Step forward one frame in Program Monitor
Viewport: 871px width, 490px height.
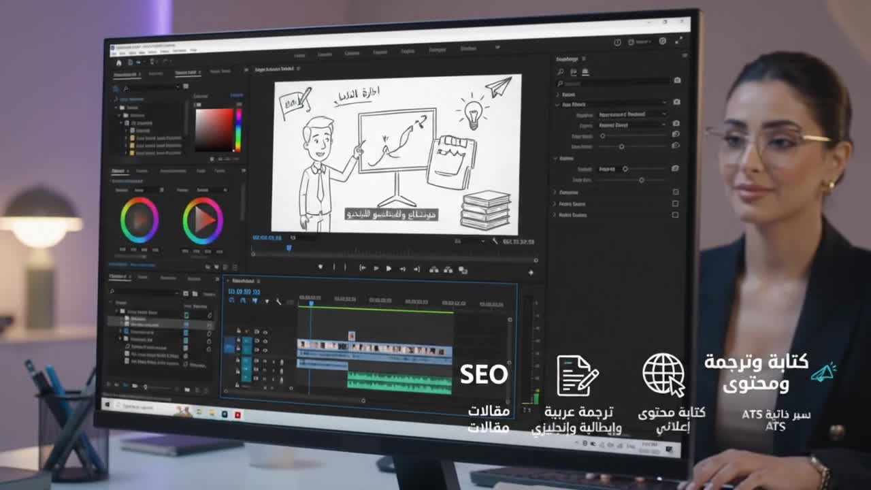(402, 269)
